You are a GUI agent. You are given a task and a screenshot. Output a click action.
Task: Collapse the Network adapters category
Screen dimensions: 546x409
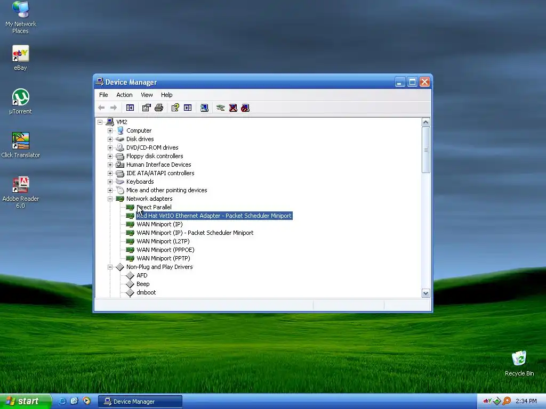110,199
